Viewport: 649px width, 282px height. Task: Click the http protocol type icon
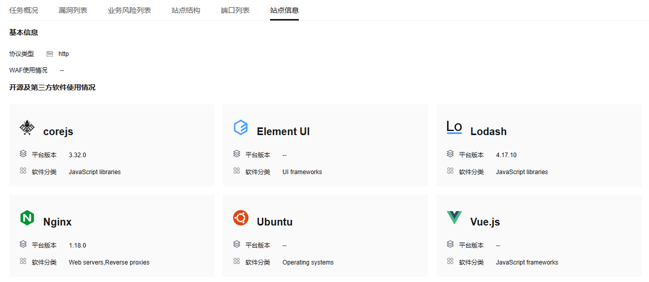(x=50, y=54)
